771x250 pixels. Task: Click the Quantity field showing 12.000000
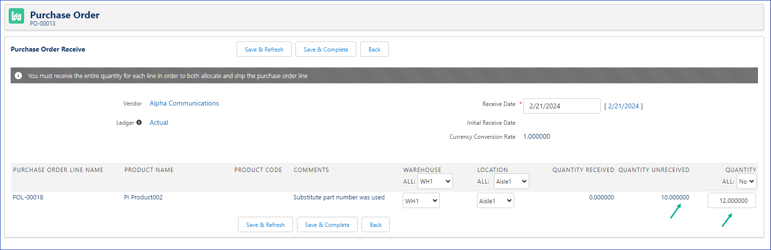point(731,200)
